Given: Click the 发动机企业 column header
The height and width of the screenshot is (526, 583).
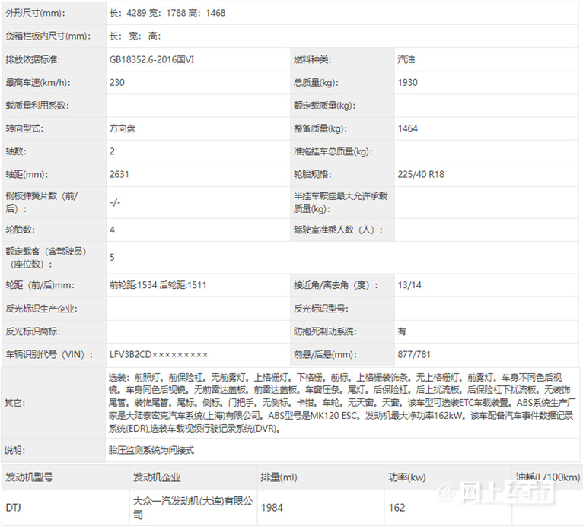Looking at the screenshot, I should (x=157, y=477).
